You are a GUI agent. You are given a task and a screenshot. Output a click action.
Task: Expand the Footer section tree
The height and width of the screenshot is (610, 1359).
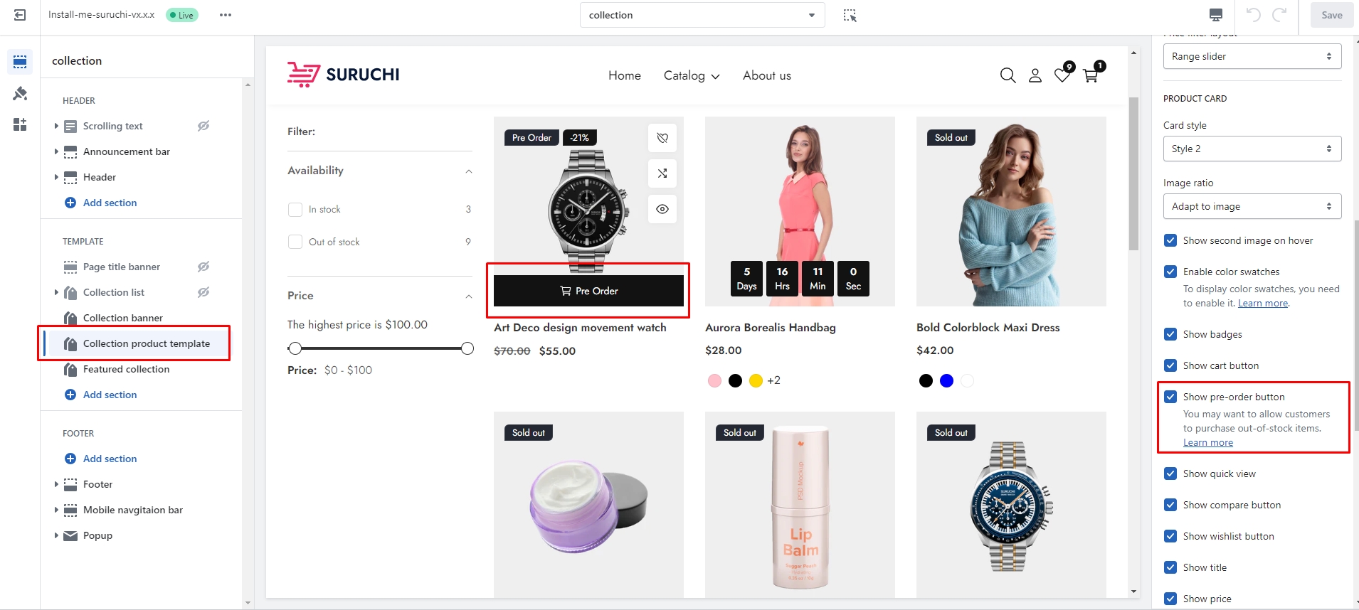click(x=56, y=484)
